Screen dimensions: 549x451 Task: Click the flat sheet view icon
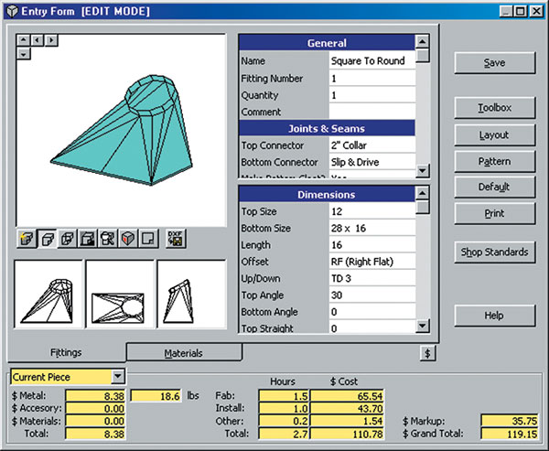tap(147, 240)
